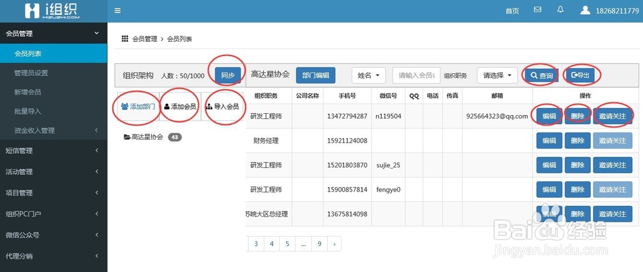Click 删除 for member 13472794287
The width and height of the screenshot is (643, 272).
click(x=577, y=116)
